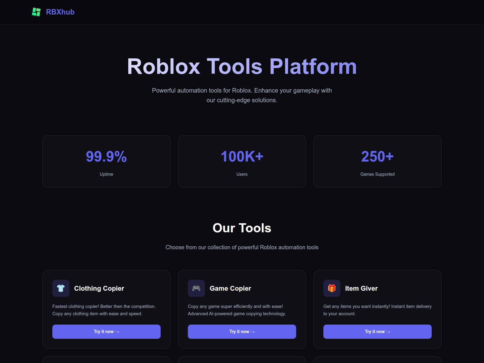Try the Item Giver tool now
484x363 pixels.
click(x=378, y=332)
